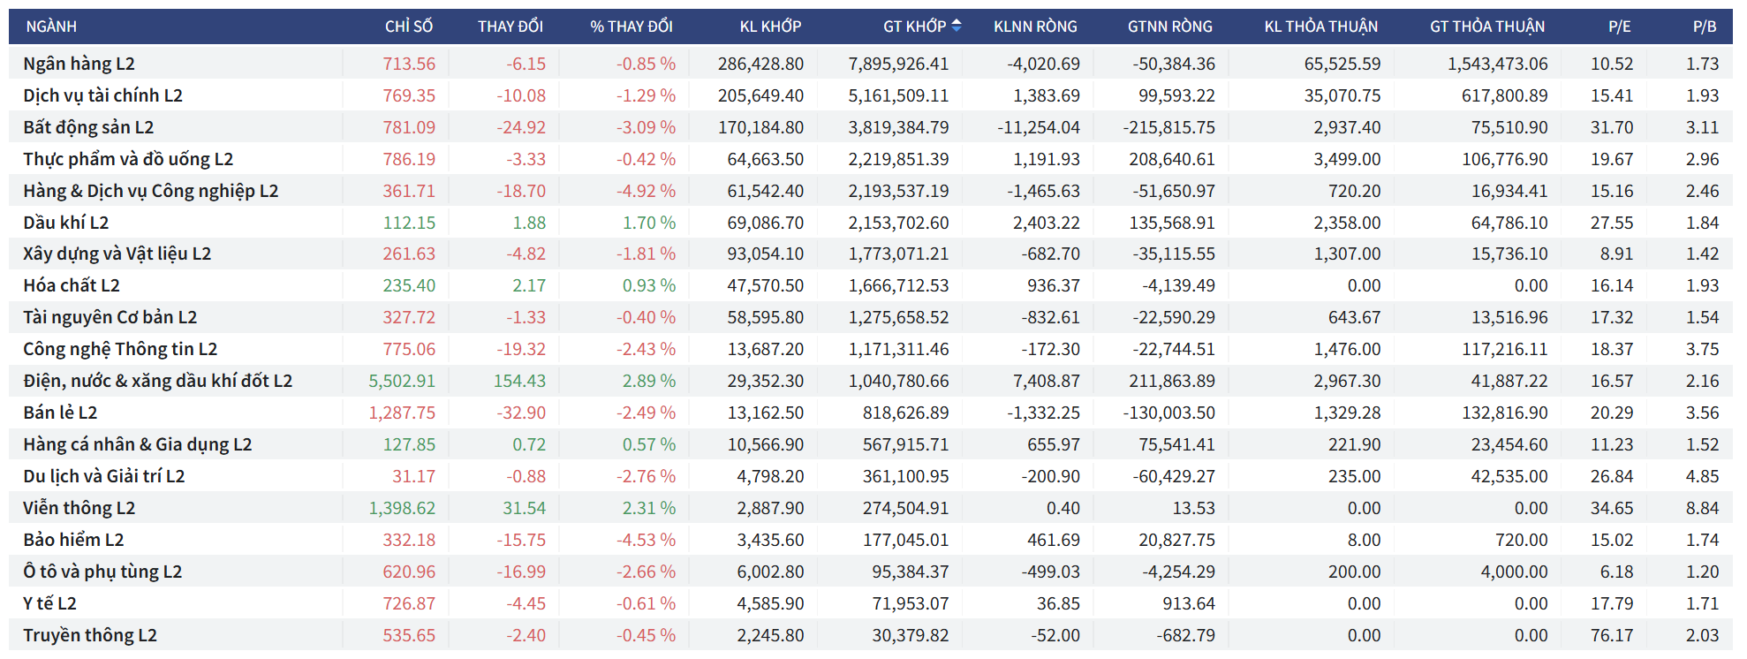Click the Dầu khí L2 sector name
This screenshot has width=1747, height=659.
pos(66,223)
